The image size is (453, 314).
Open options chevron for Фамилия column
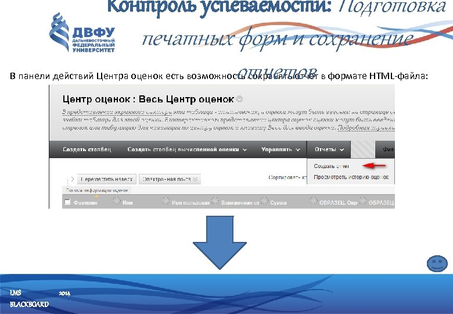pyautogui.click(x=116, y=200)
